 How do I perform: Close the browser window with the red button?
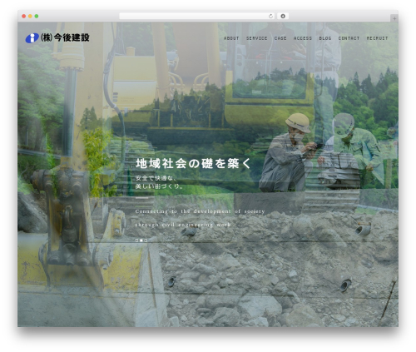24,16
